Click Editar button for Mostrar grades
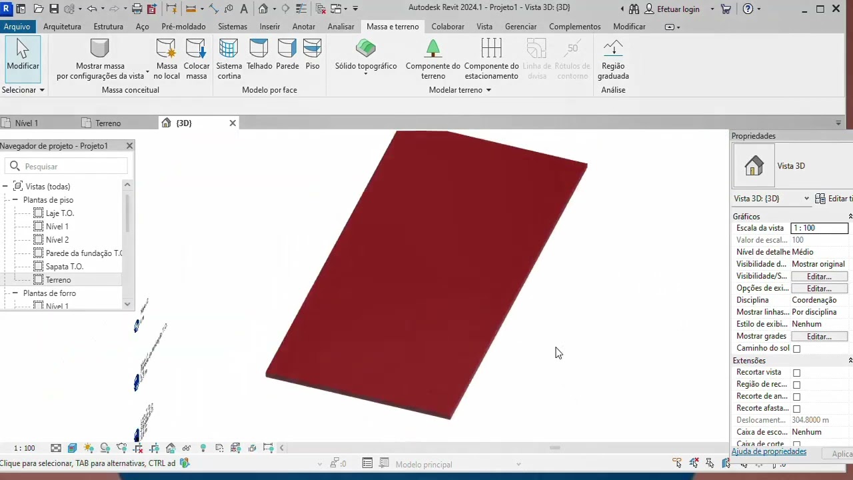Screen dimensions: 853x480 point(819,337)
